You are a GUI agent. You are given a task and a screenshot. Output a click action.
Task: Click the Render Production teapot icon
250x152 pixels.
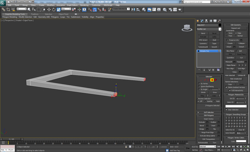[180, 9]
